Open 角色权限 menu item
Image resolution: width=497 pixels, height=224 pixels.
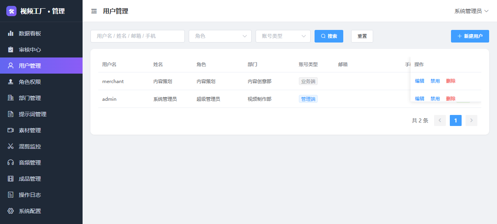tap(41, 82)
